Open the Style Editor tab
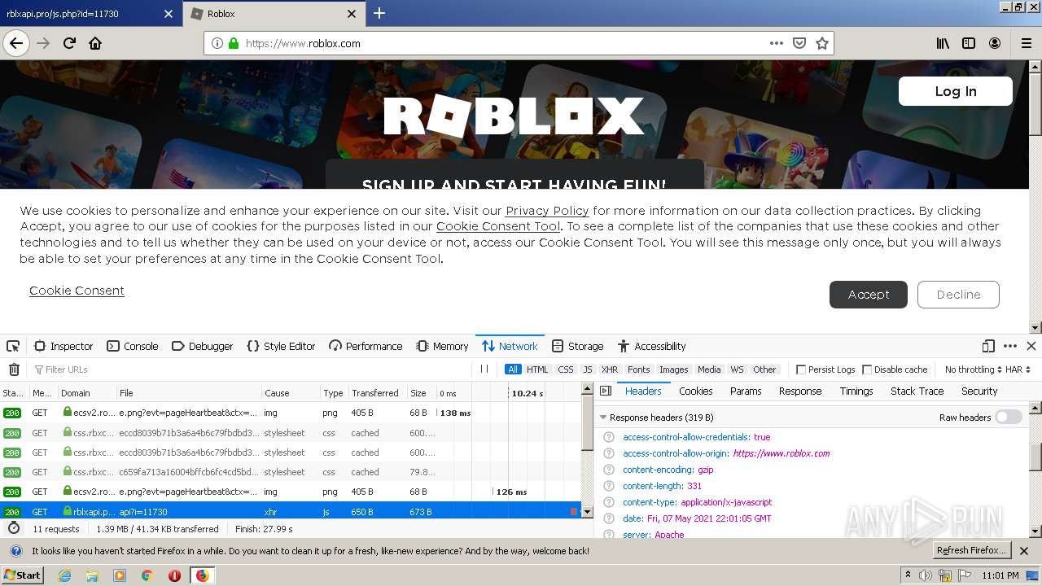Viewport: 1042px width, 586px height. pyautogui.click(x=281, y=346)
